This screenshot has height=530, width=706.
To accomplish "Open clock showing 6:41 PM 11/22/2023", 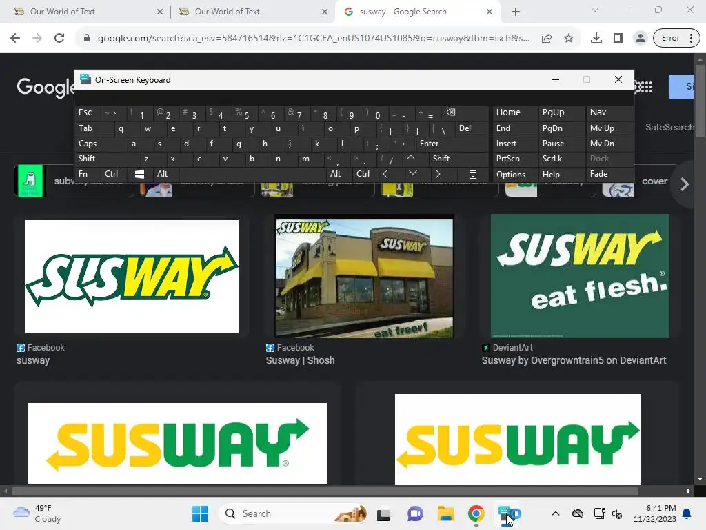I will coord(654,513).
